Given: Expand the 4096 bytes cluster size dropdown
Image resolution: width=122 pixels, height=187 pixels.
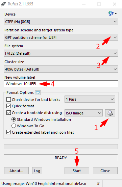Looking at the screenshot, I should click(x=61, y=69).
